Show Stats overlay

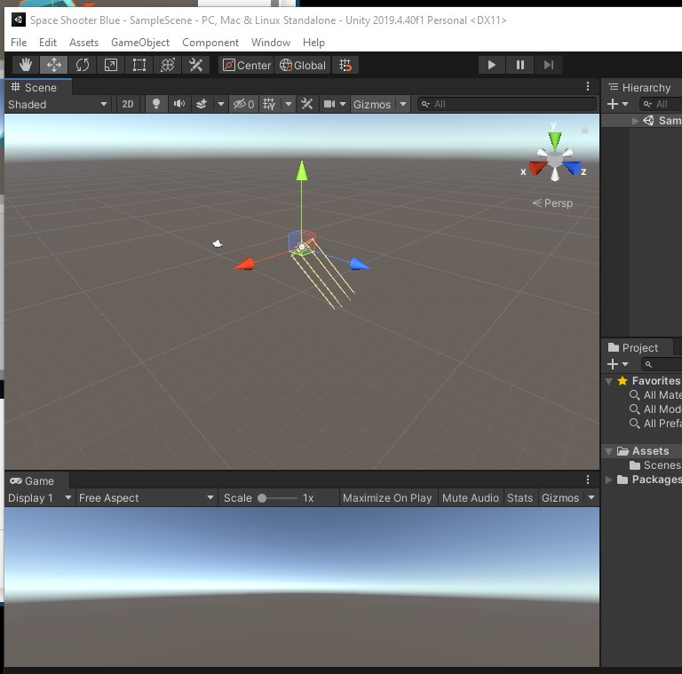click(519, 498)
